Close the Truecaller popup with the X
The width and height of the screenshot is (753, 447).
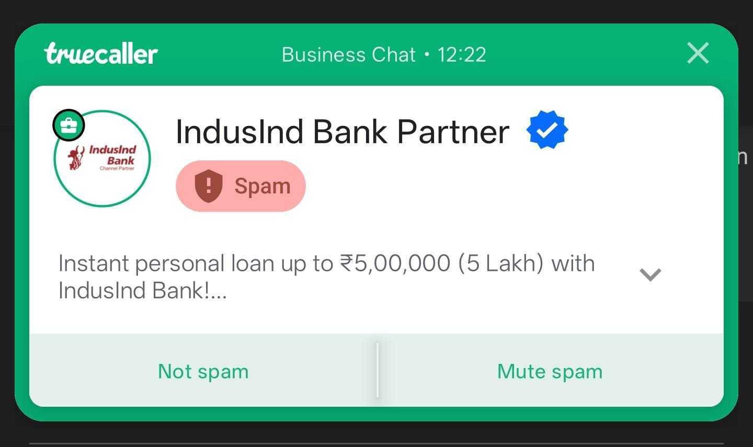(x=698, y=53)
